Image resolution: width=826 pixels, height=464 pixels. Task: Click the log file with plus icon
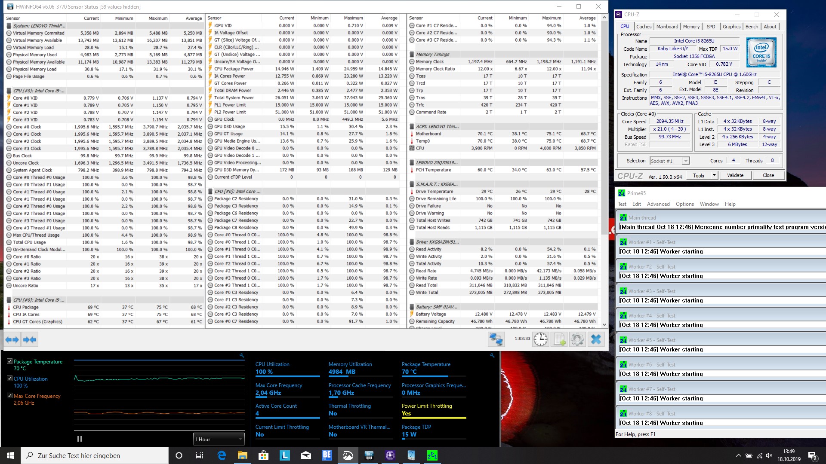[559, 339]
